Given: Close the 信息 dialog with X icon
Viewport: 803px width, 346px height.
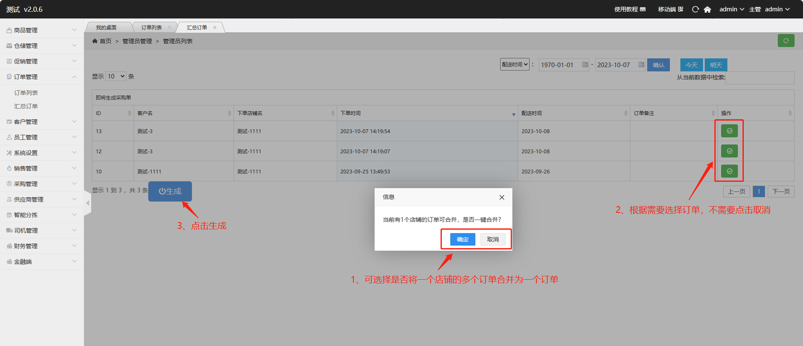Looking at the screenshot, I should pyautogui.click(x=501, y=197).
